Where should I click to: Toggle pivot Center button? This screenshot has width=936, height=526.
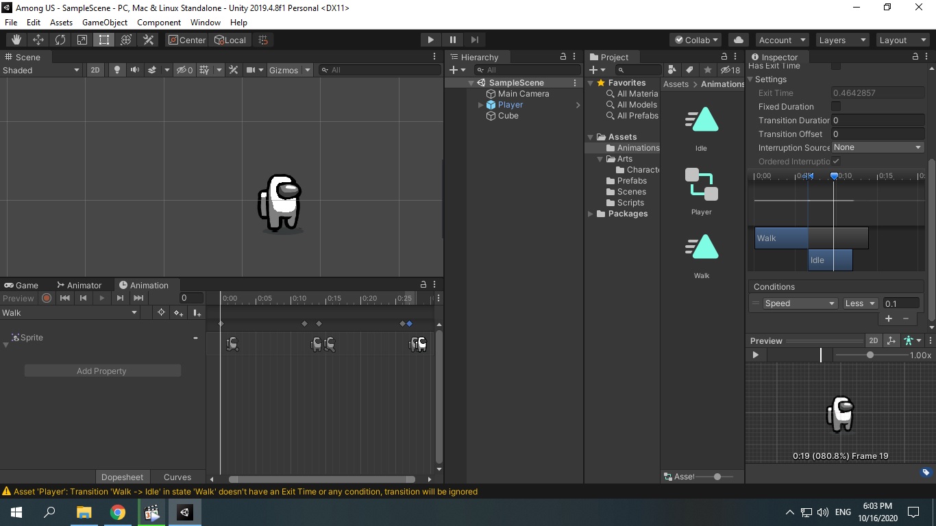click(186, 40)
